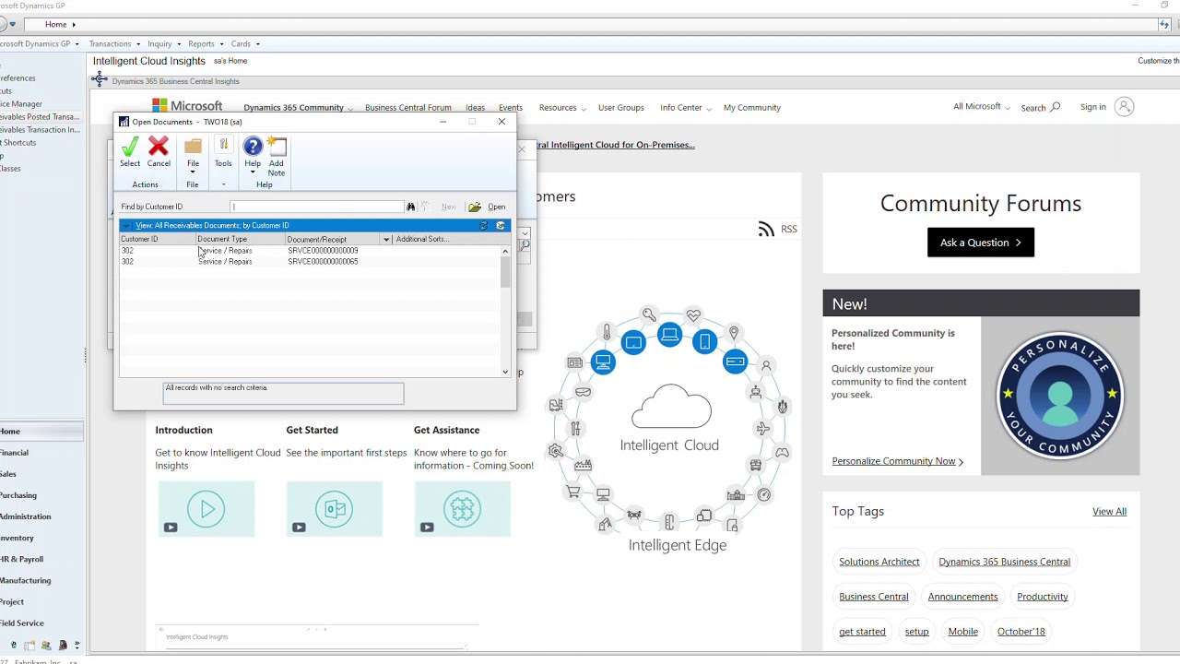Click the Receivables Transaction Inquiry shortcut
Viewport: 1180px width, 664px height.
[x=40, y=130]
